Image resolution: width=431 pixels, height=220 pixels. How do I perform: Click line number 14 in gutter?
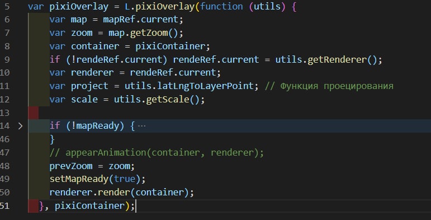click(x=4, y=126)
